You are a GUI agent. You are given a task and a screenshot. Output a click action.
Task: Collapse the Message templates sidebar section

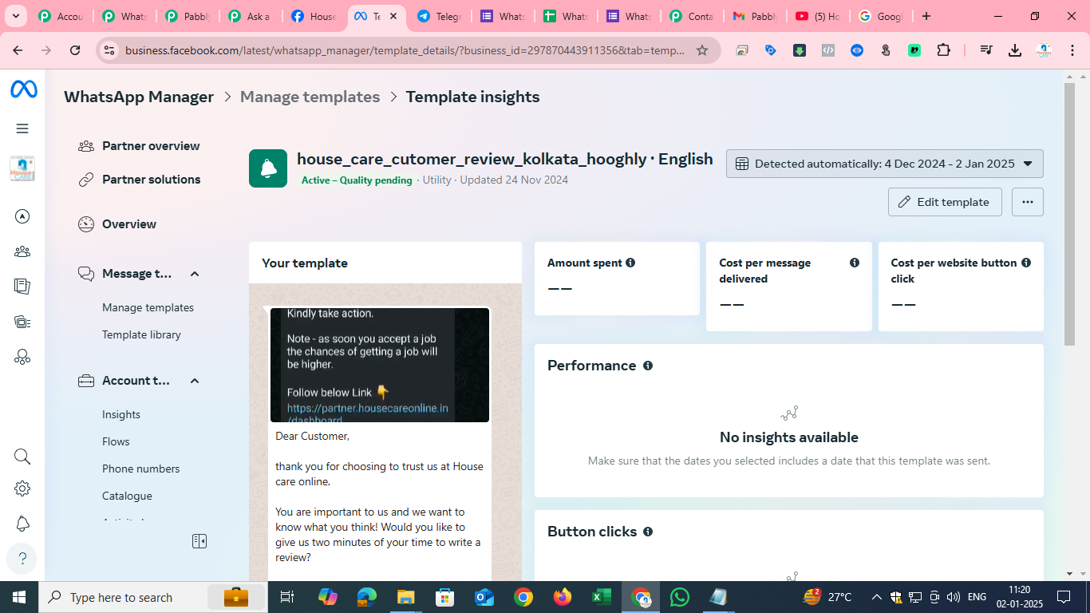195,274
